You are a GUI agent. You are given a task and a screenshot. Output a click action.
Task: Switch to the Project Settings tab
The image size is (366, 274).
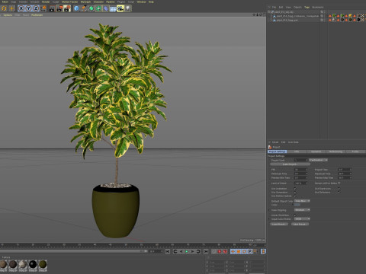point(277,151)
